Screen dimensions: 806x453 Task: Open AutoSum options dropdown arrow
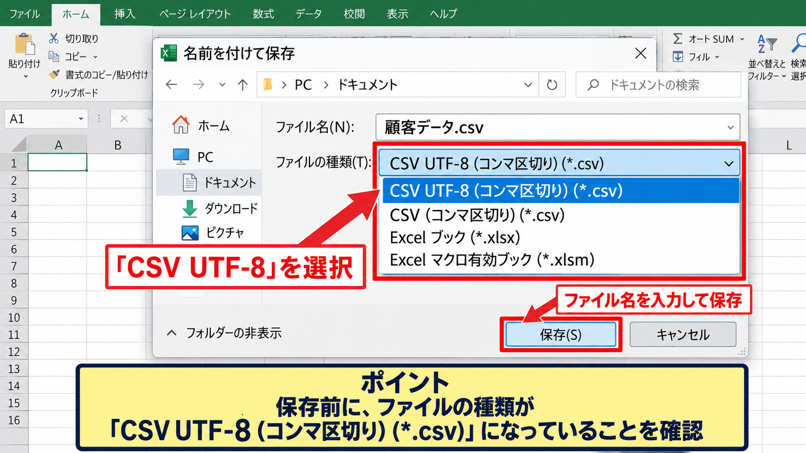coord(742,39)
